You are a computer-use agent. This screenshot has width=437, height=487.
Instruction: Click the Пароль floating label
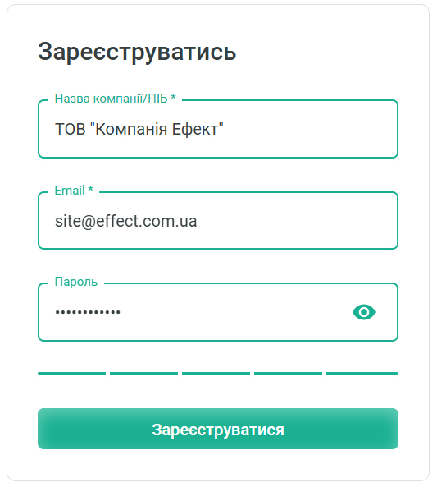(x=76, y=282)
